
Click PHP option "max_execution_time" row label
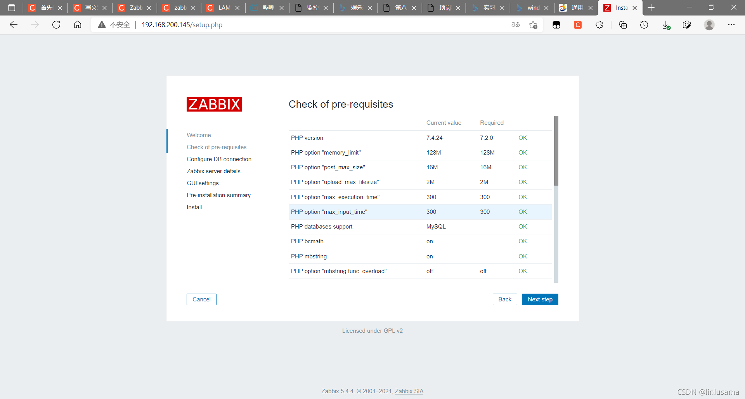(x=335, y=197)
